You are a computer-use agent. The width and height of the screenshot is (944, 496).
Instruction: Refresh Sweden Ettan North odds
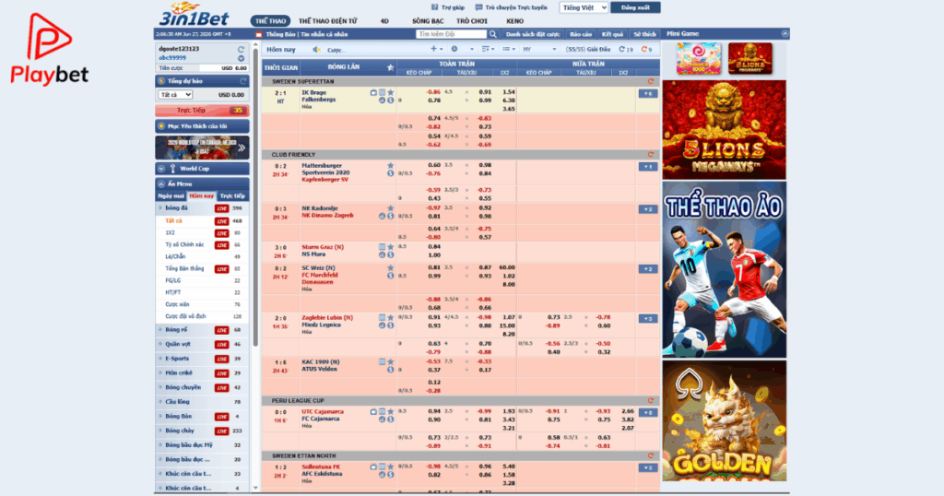[650, 455]
